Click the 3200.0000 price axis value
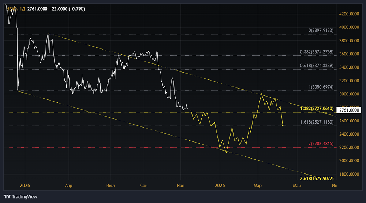The height and width of the screenshot is (203, 366). point(349,81)
